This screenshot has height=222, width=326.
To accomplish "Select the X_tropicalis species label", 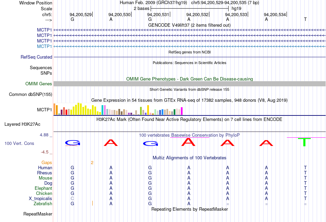I will (40, 199).
